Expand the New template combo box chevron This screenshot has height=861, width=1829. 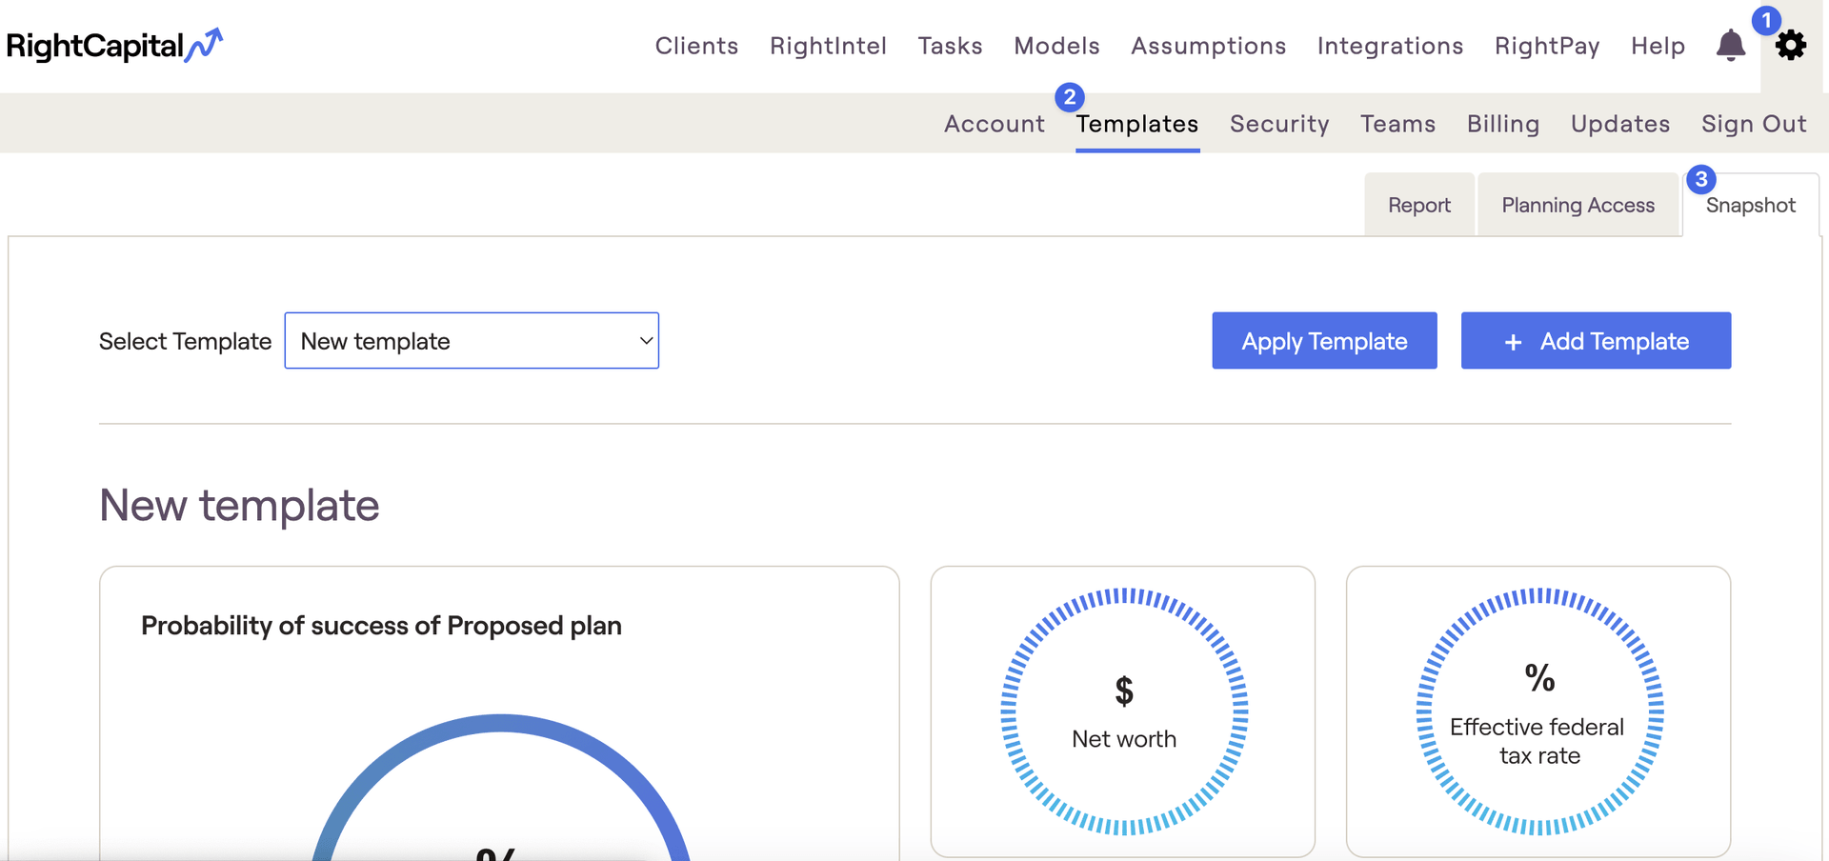tap(644, 340)
